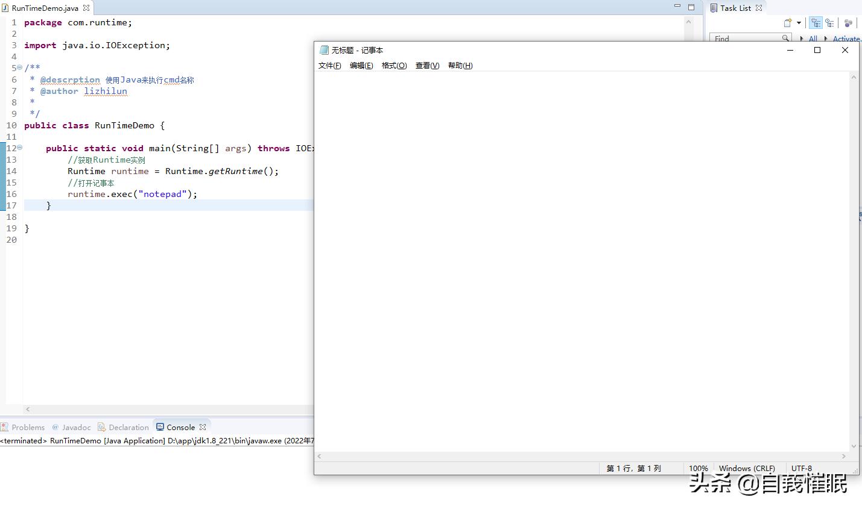The width and height of the screenshot is (862, 509).
Task: Click the Problems view icon
Action: [5, 427]
